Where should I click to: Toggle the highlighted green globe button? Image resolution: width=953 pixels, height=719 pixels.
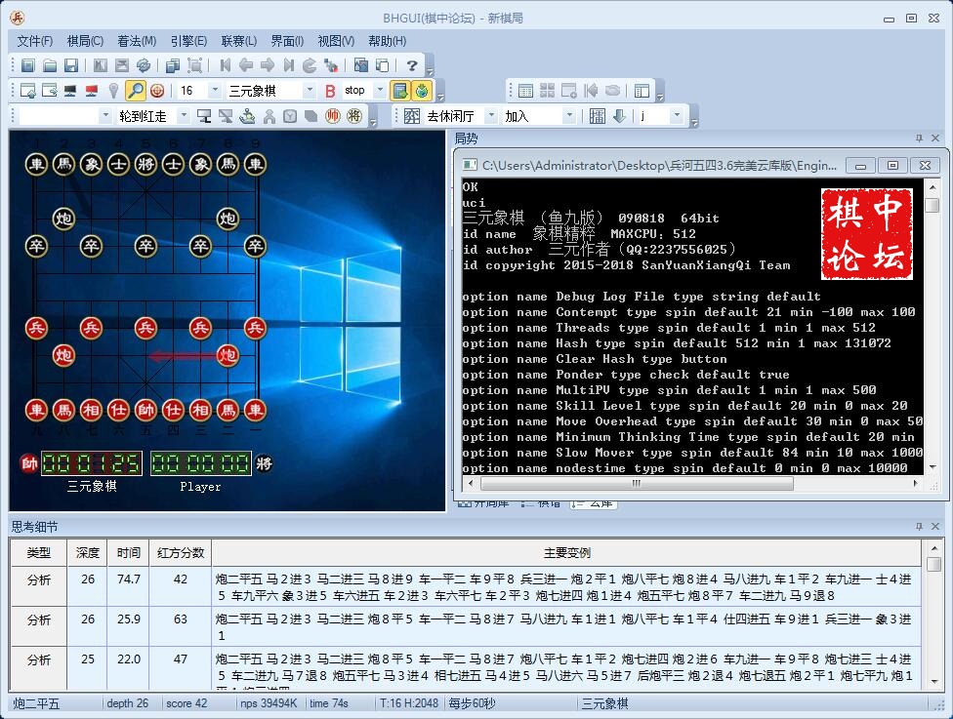pyautogui.click(x=422, y=91)
